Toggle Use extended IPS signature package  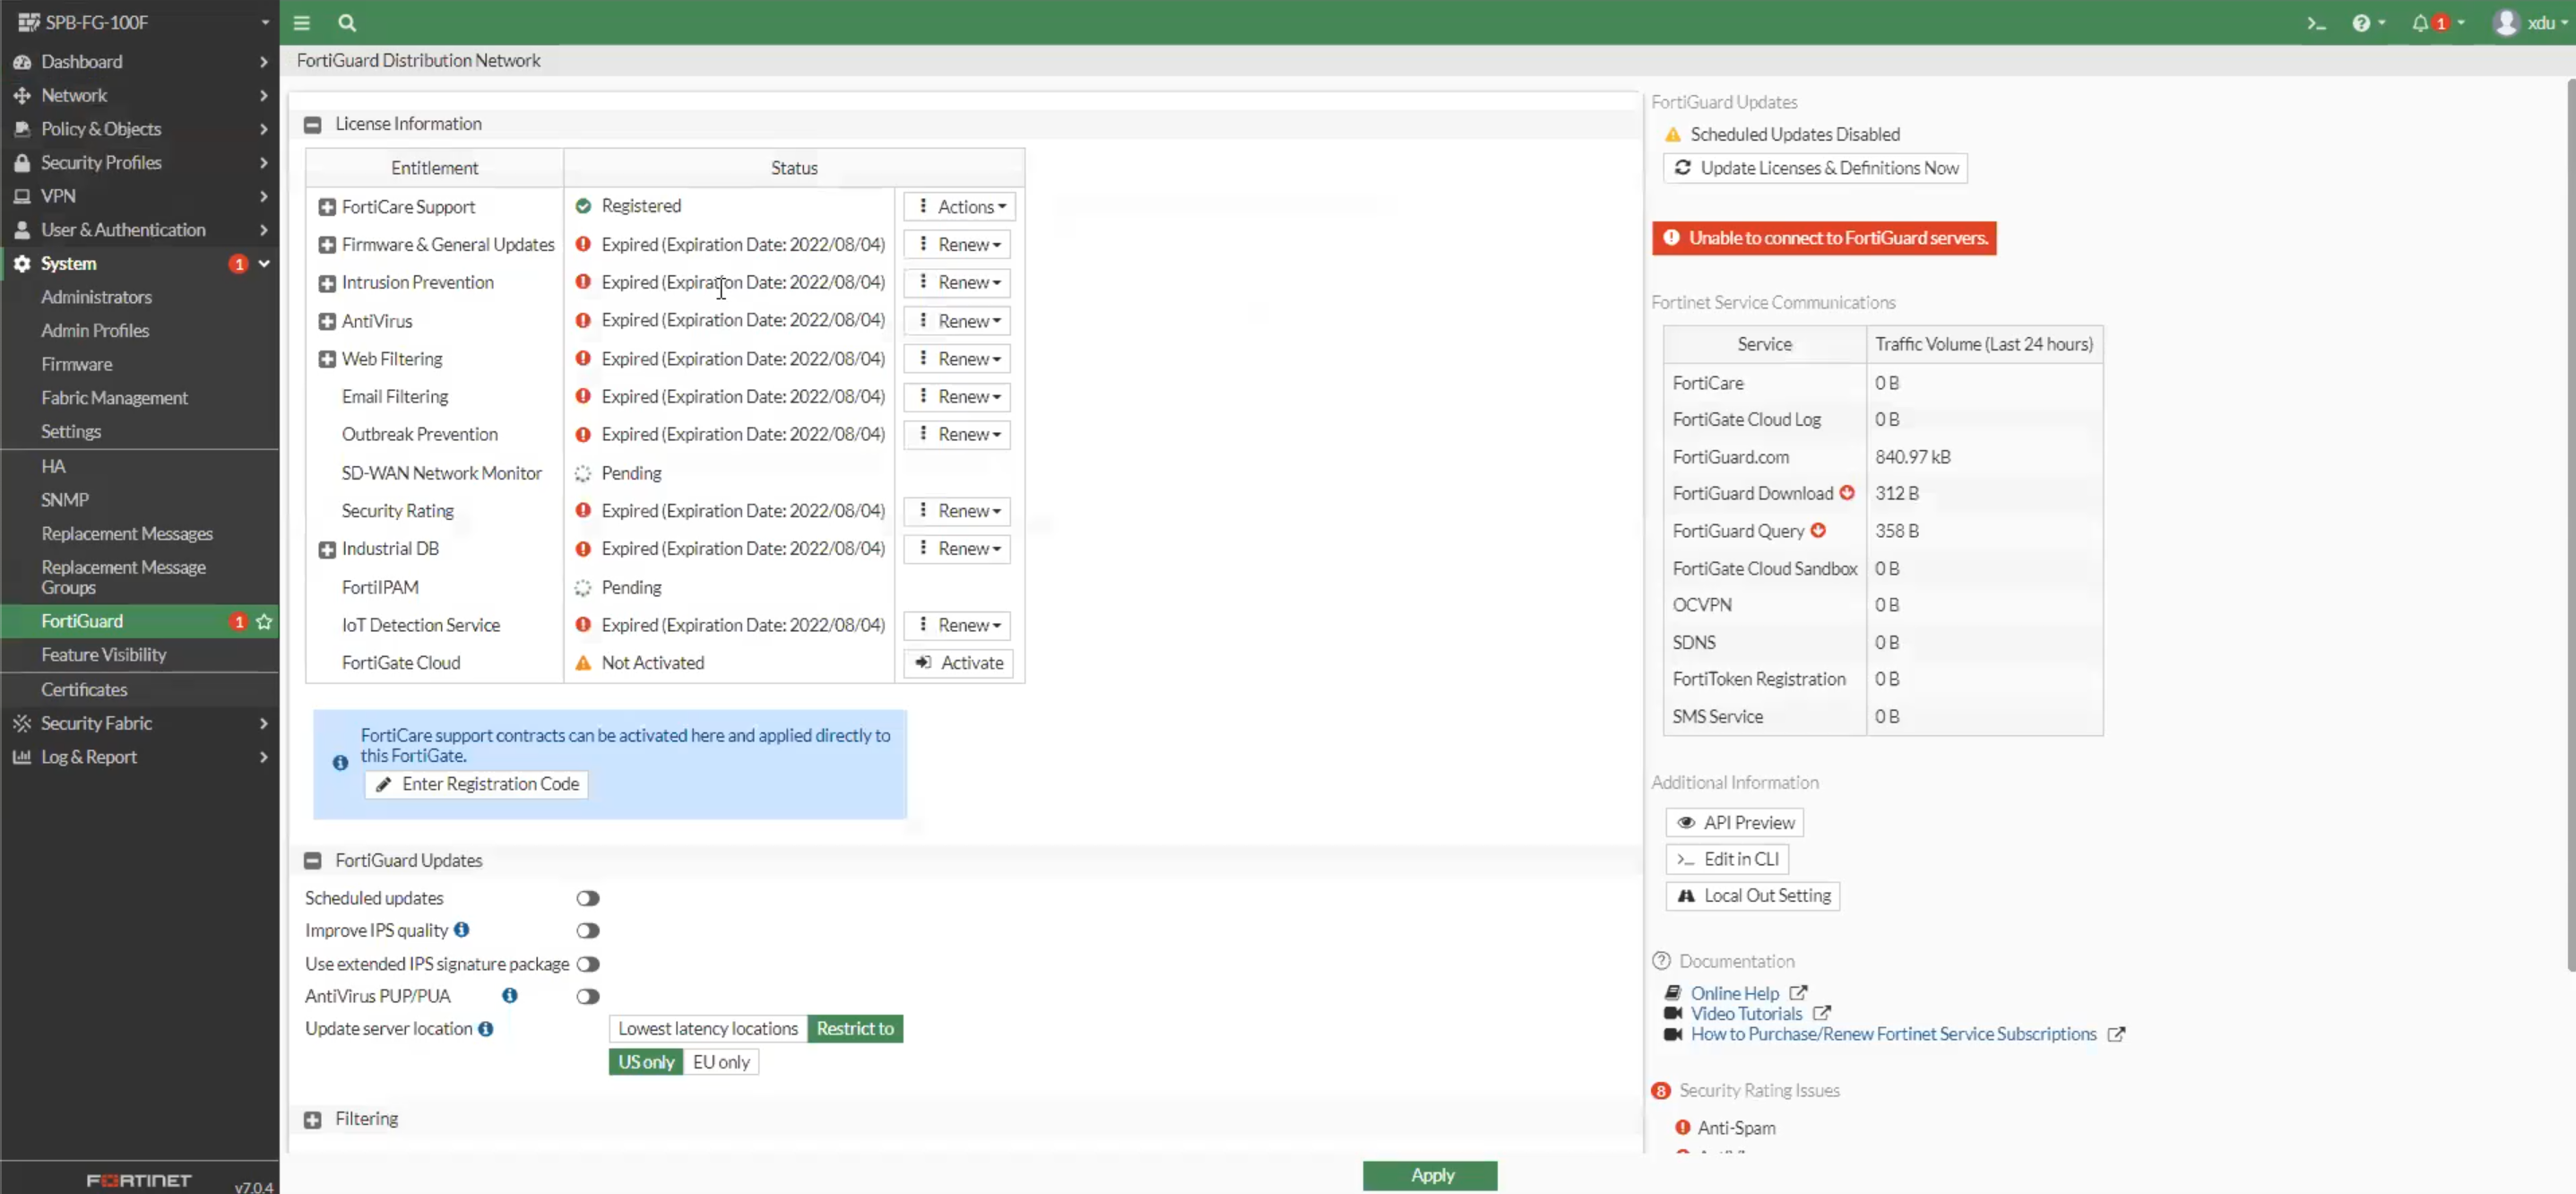588,964
